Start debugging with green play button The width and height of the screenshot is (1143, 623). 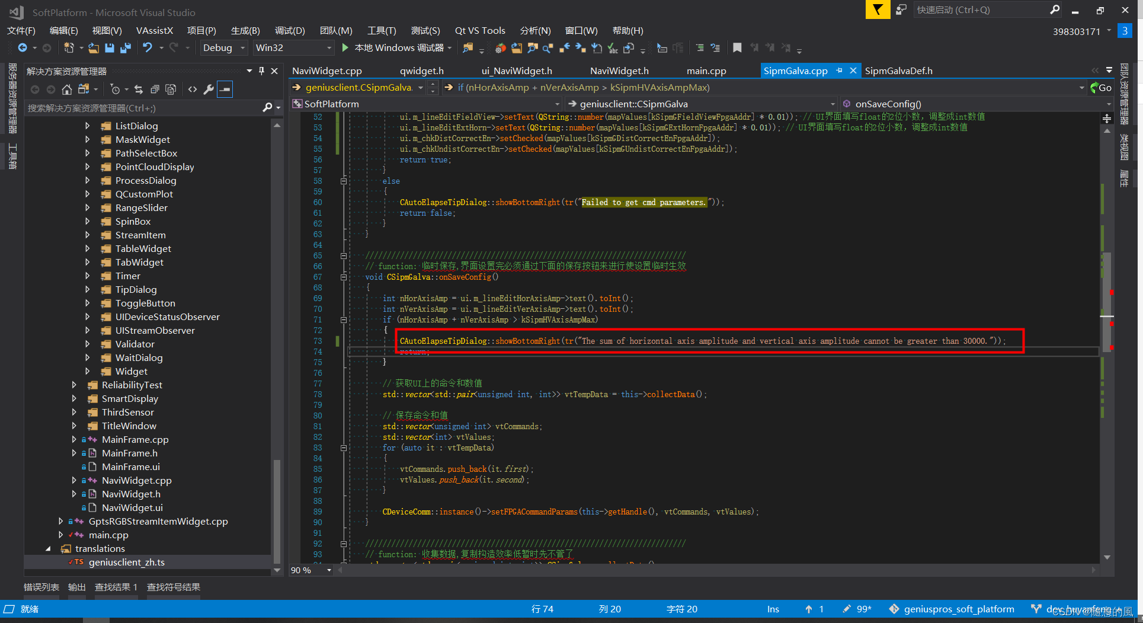click(x=345, y=48)
